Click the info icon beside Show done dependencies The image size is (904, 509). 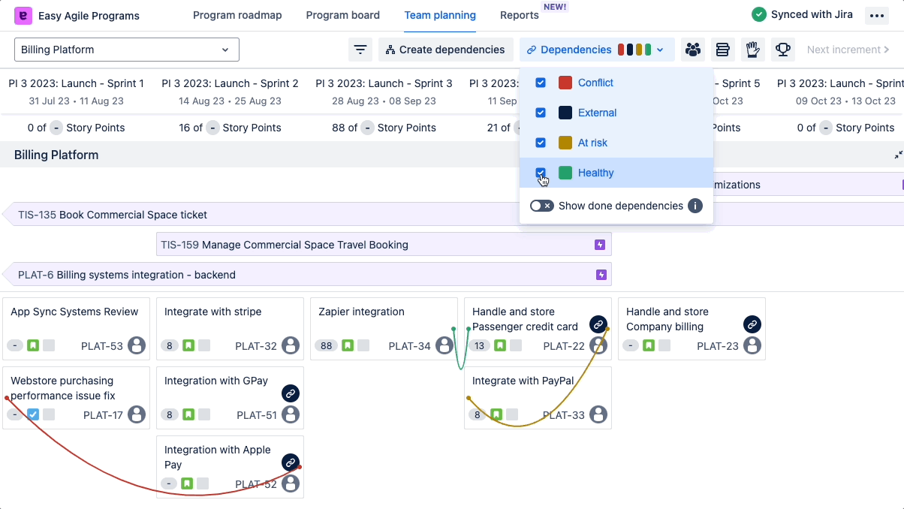695,206
